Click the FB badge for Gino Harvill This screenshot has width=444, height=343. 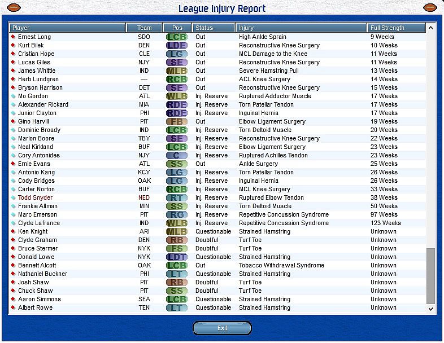click(177, 122)
